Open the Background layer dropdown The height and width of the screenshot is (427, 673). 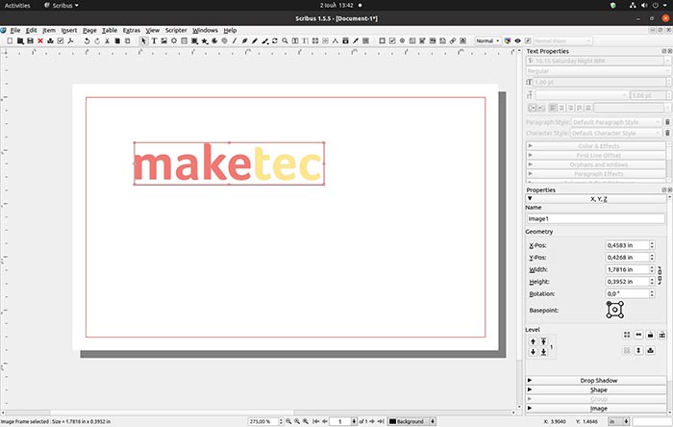point(412,421)
